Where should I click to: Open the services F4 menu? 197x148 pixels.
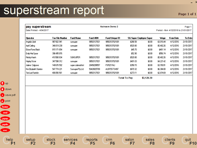70,141
